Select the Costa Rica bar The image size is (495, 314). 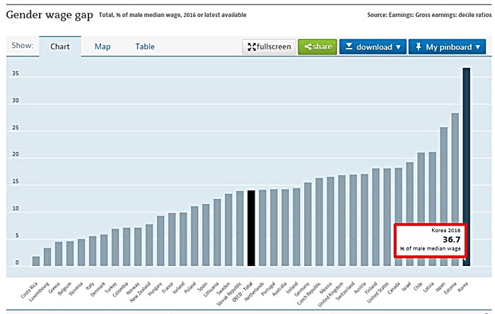36,261
